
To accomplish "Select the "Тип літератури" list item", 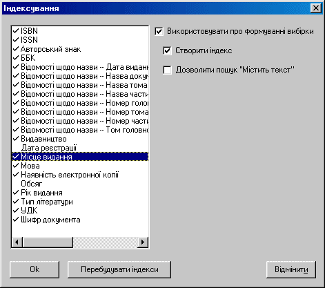I will pos(80,202).
